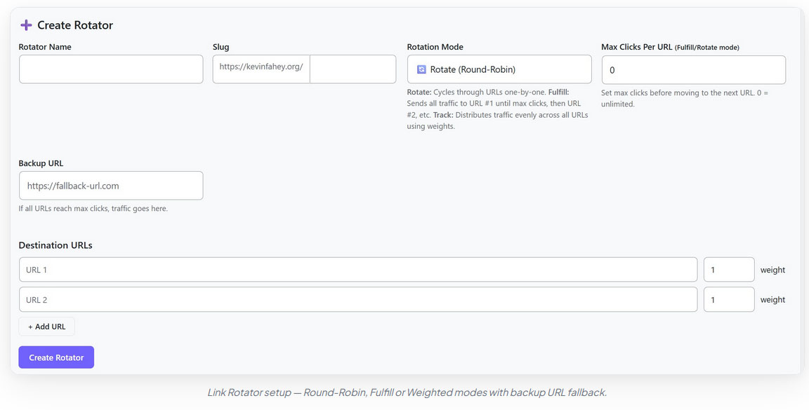Add another destination with + Add URL
The width and height of the screenshot is (809, 410).
coord(46,327)
